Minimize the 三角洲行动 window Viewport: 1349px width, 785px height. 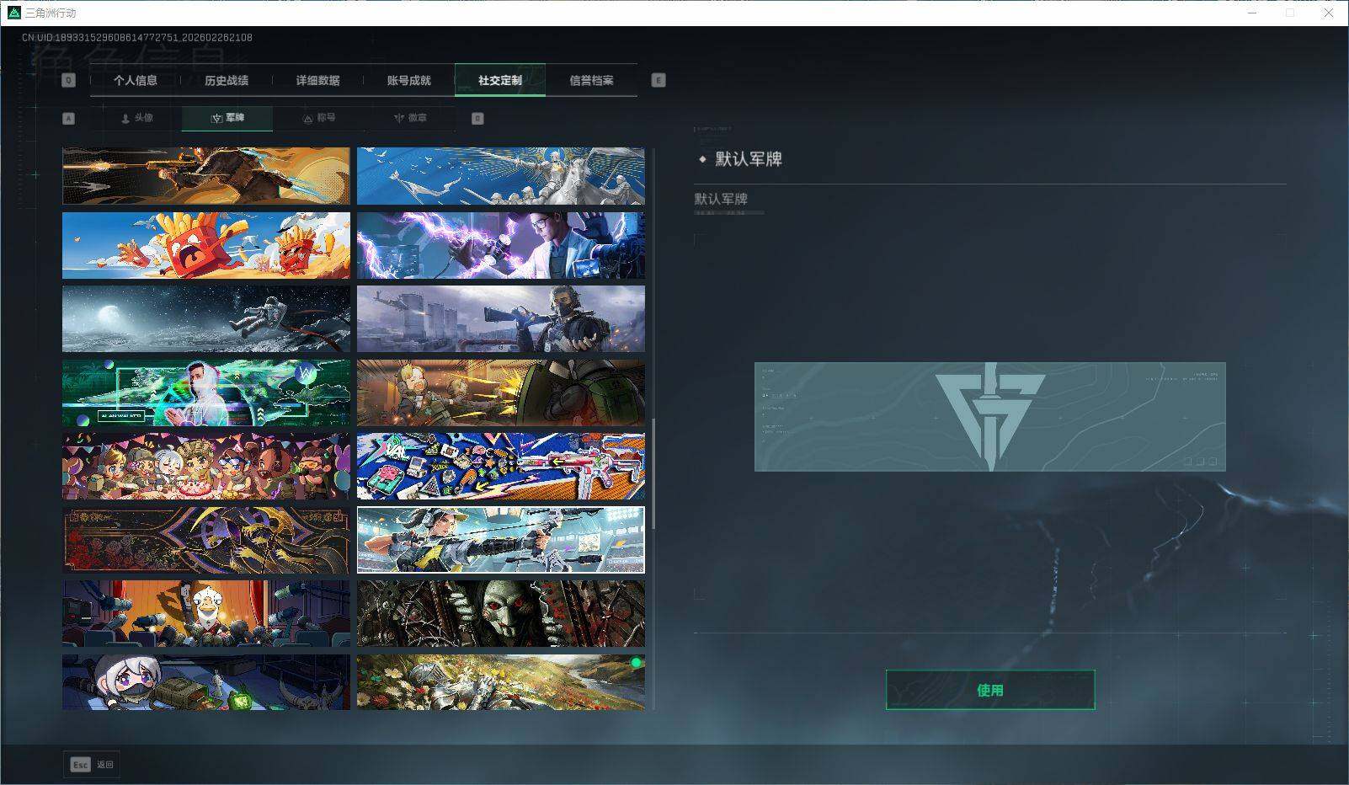1251,13
